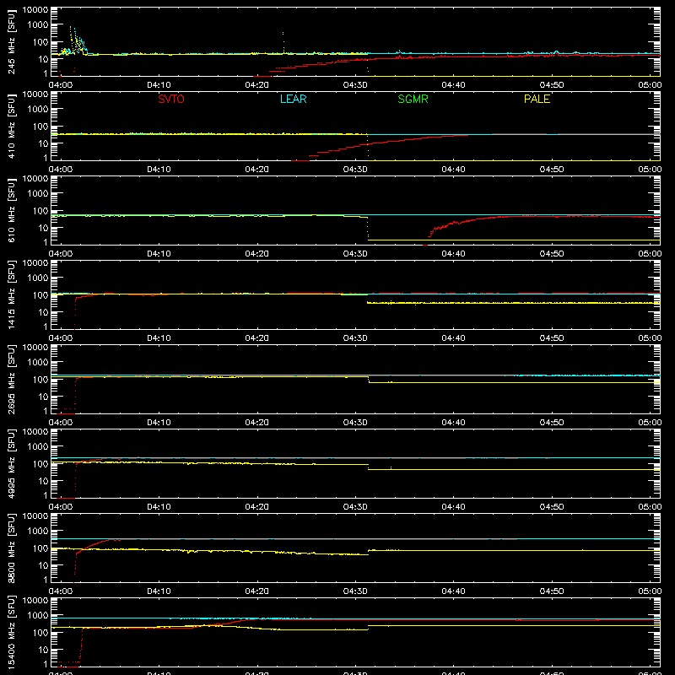Click the 1000 y-axis value of 410 MHz plot
Image resolution: width=675 pixels, height=675 pixels.
click(x=38, y=110)
